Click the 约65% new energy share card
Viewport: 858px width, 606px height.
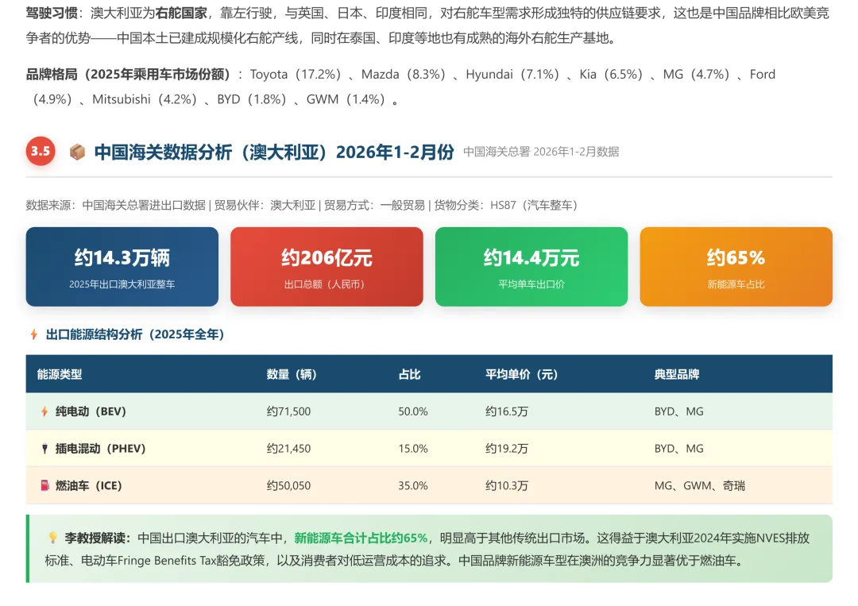[x=736, y=266]
